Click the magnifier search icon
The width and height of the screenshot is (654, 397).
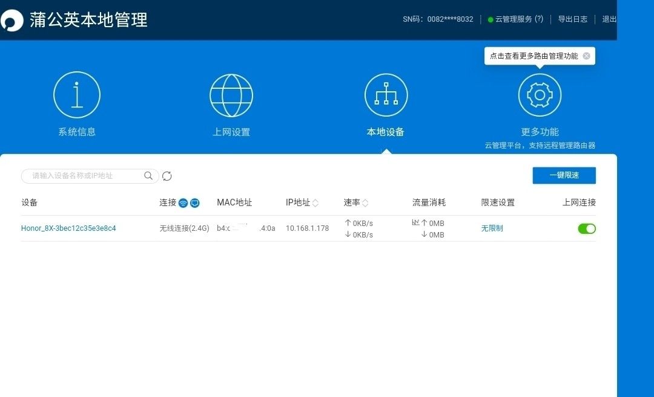[x=148, y=176]
